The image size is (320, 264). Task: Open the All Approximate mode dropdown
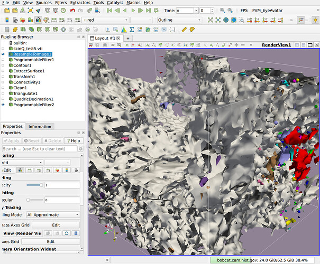(x=53, y=215)
